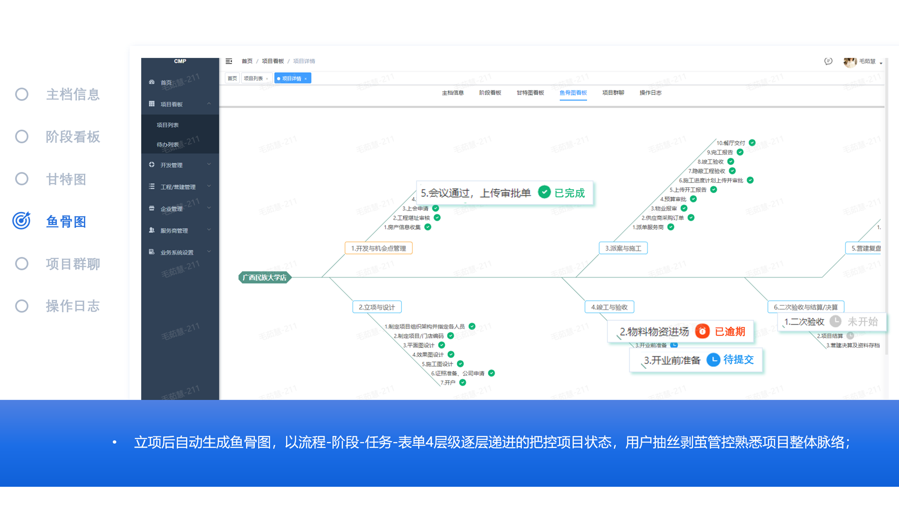Viewport: 899px width, 525px height.
Task: Click the 开发管理 sidebar icon
Action: (152, 165)
